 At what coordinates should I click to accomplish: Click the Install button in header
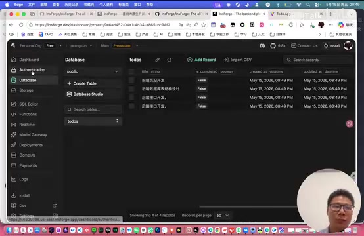tap(332, 46)
